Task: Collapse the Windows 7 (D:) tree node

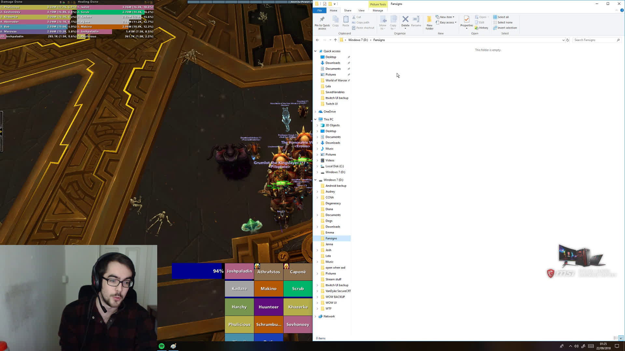Action: [315, 179]
